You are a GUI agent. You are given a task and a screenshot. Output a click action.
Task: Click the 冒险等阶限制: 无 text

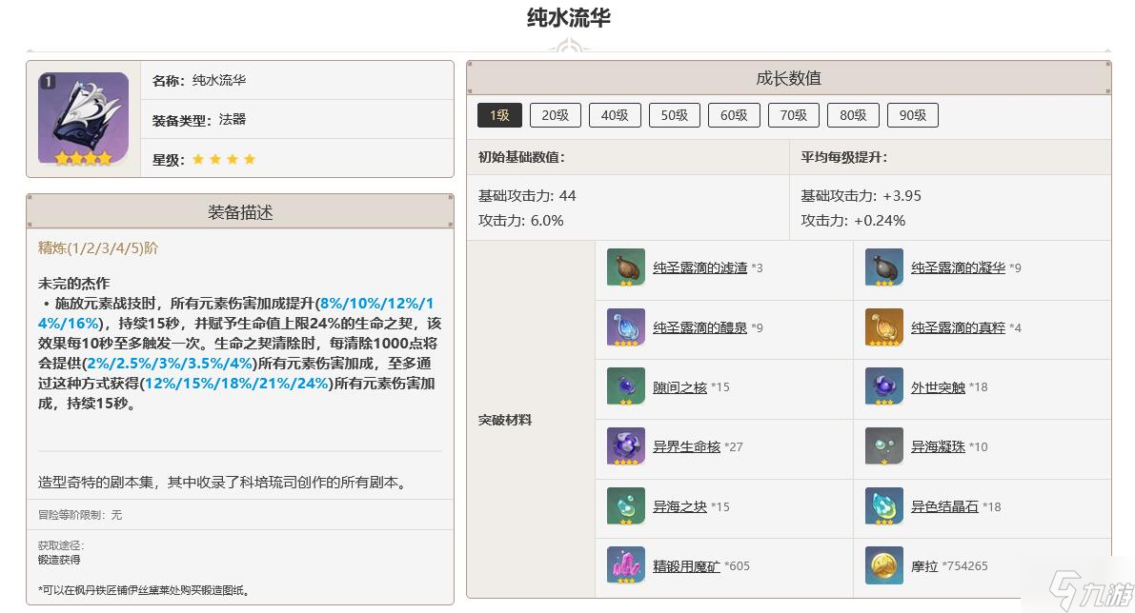point(80,515)
